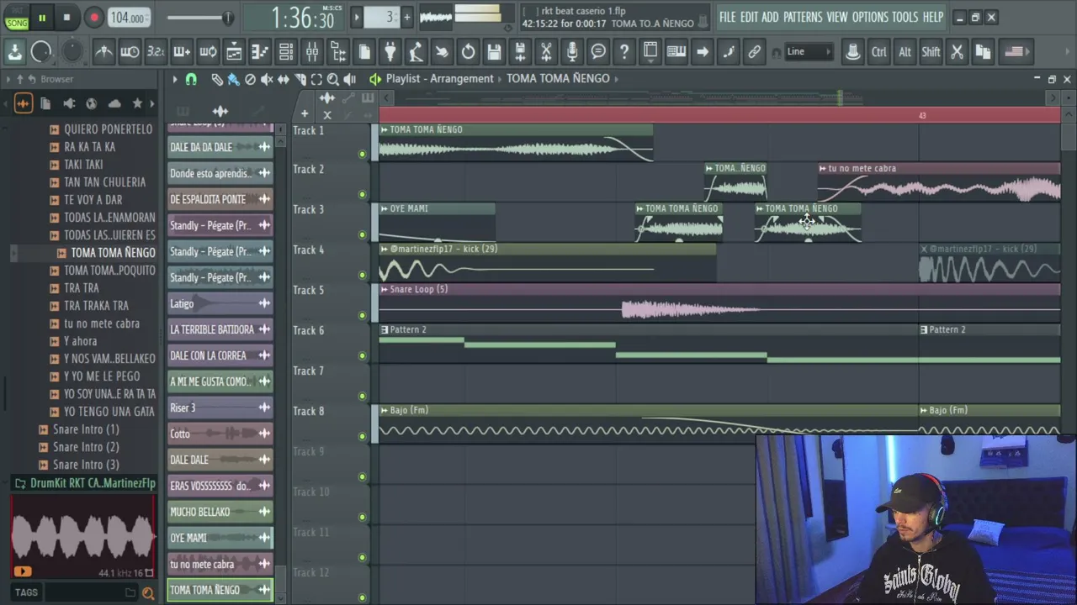Select the Slice tool in Playlist

pos(300,80)
